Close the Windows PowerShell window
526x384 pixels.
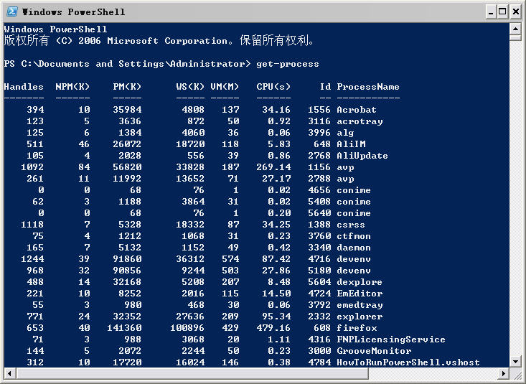tap(515, 12)
